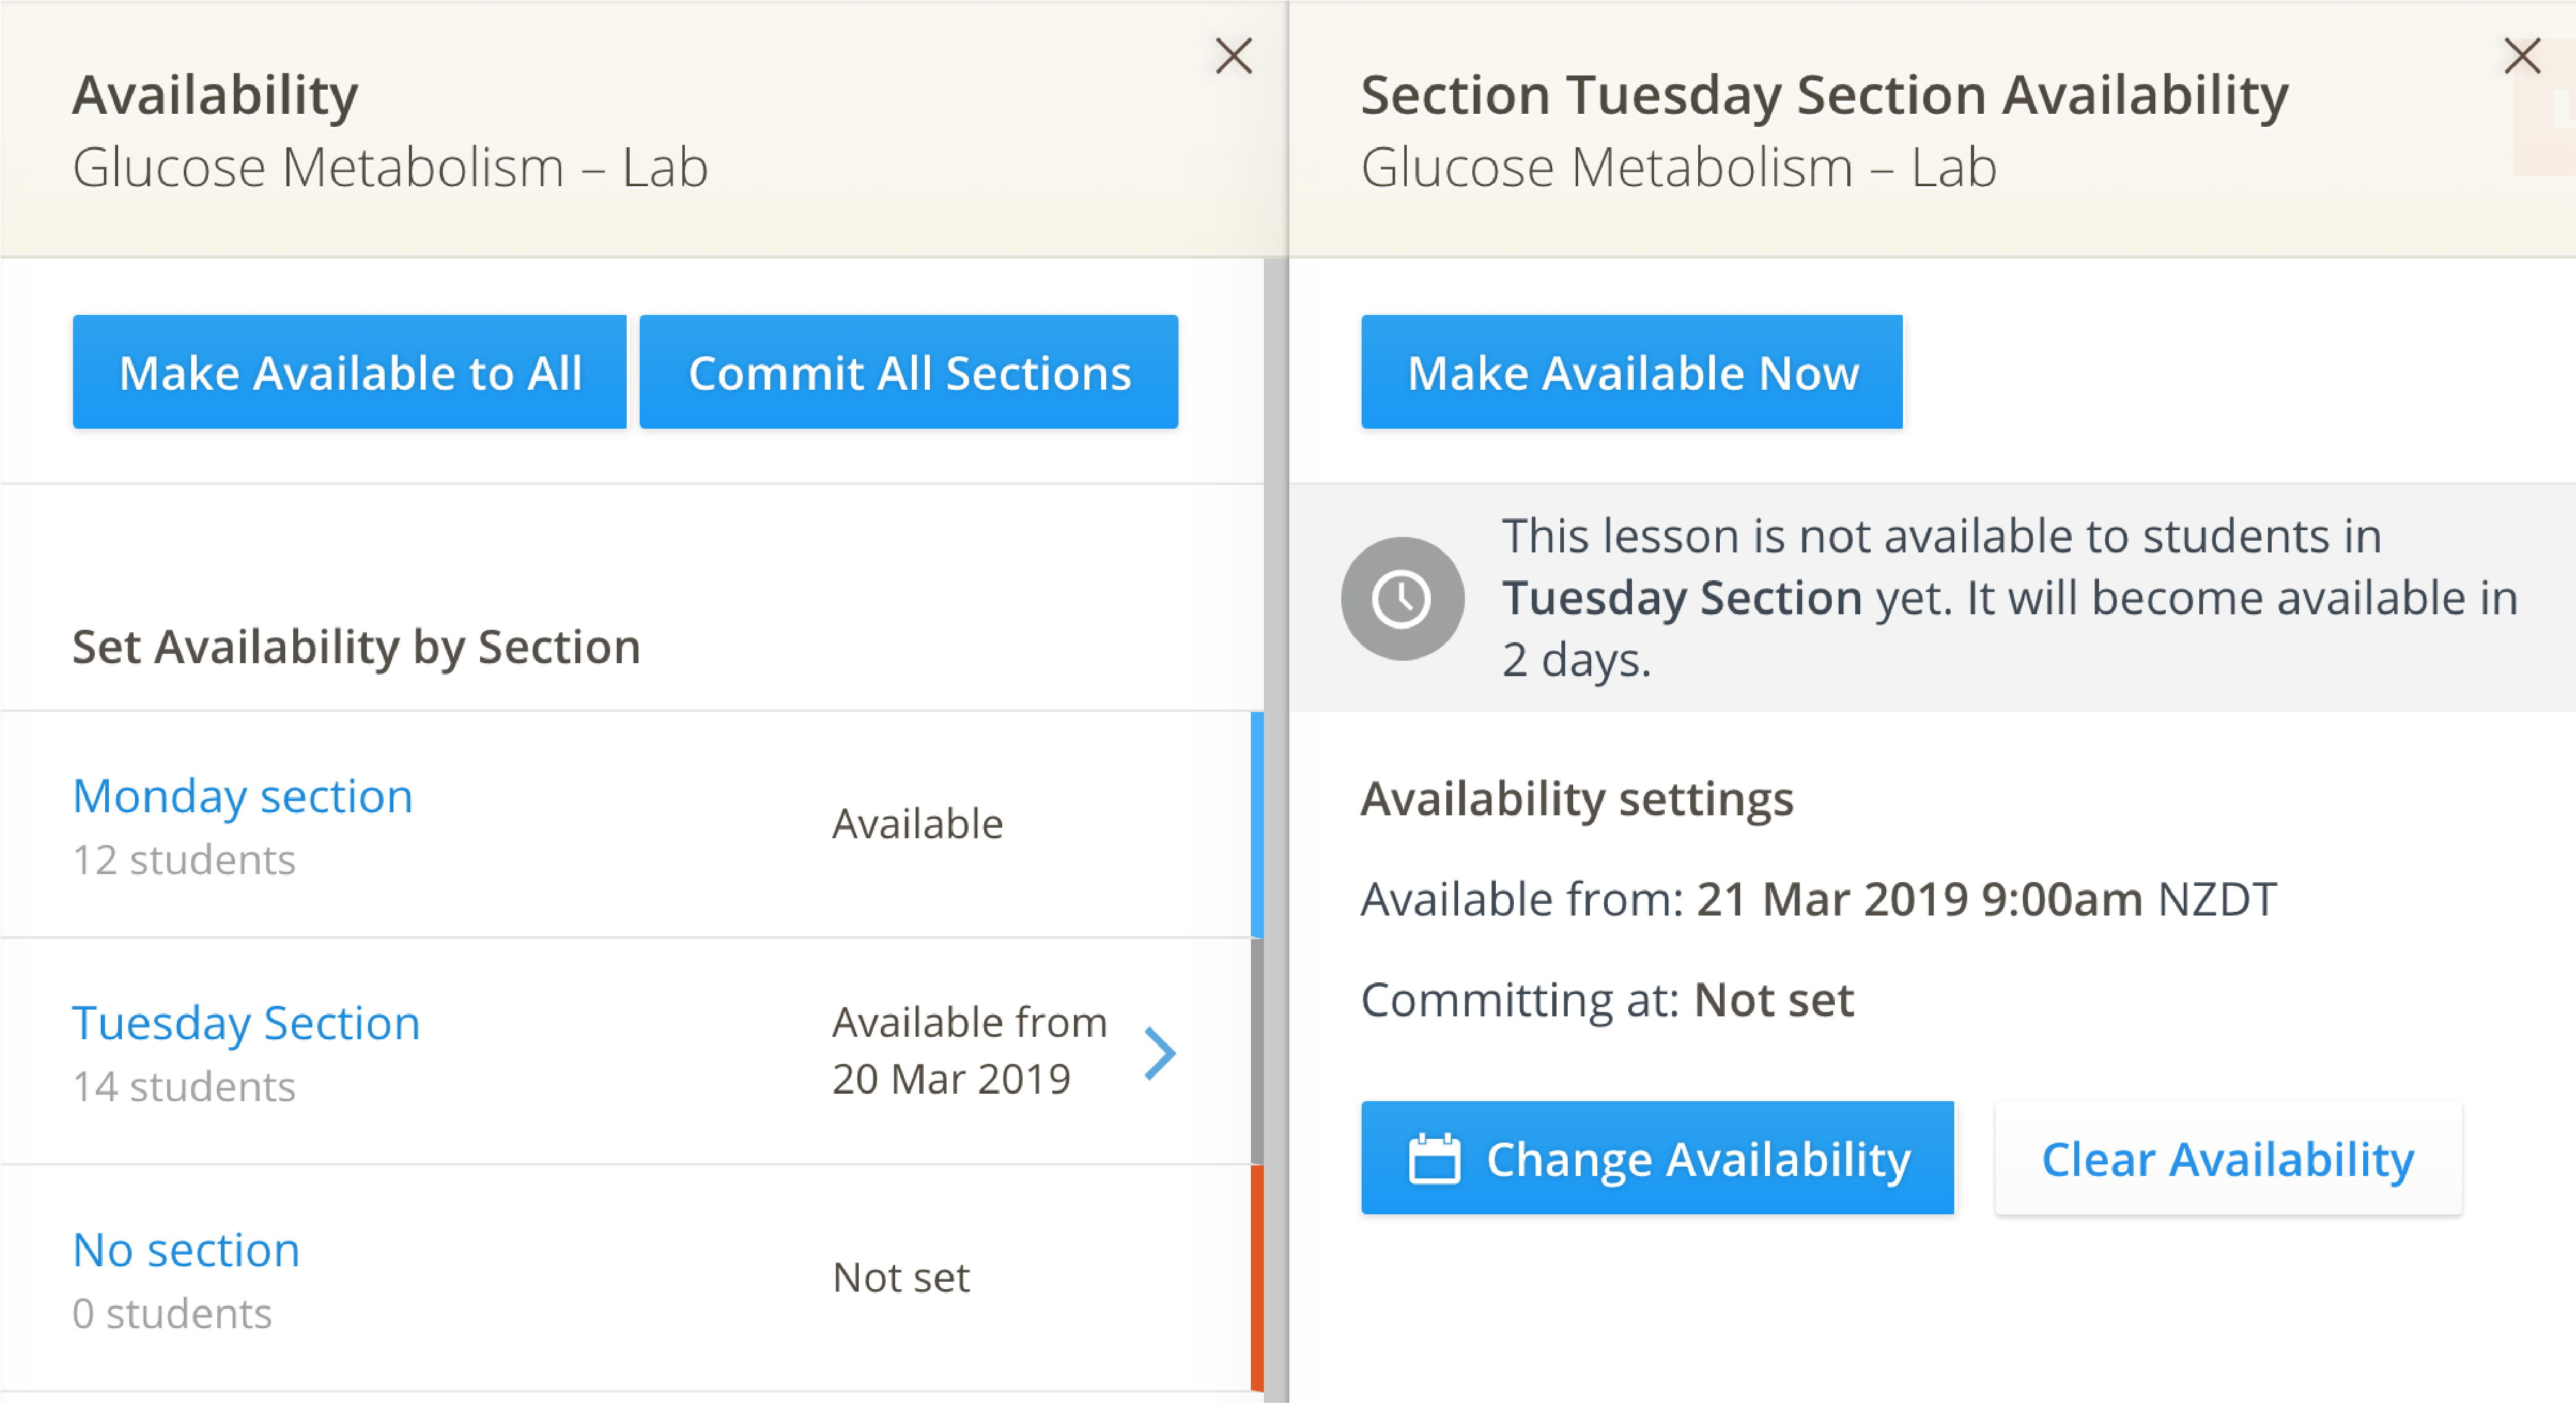
Task: Open the No section link
Action: click(186, 1250)
